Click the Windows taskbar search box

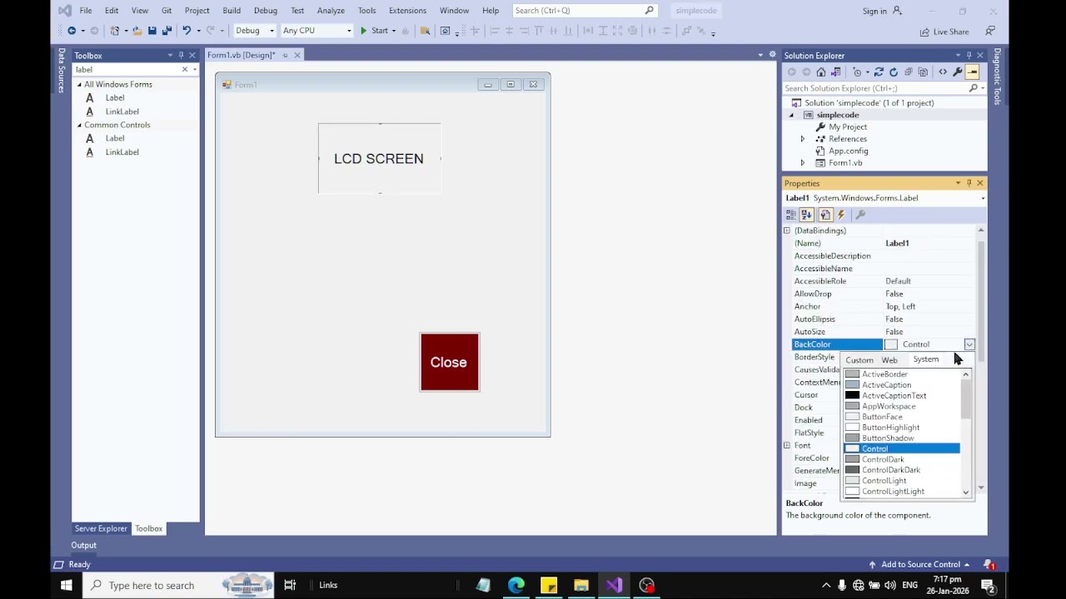177,585
